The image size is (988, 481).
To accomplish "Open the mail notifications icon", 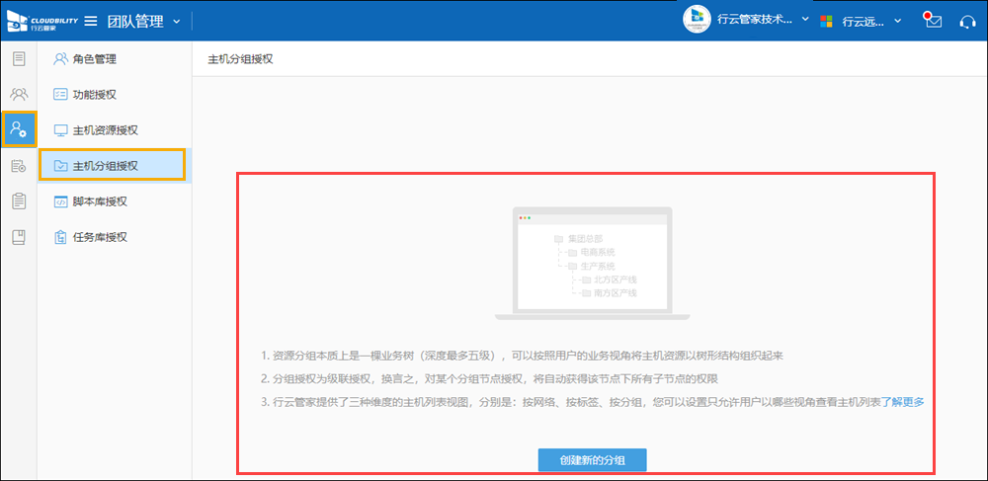I will pyautogui.click(x=932, y=21).
